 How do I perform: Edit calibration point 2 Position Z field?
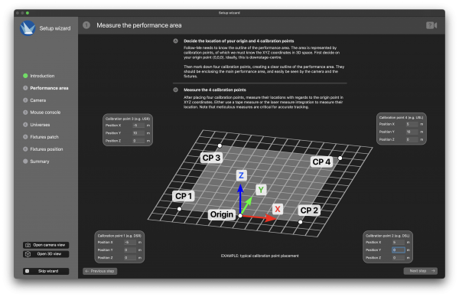(x=399, y=258)
